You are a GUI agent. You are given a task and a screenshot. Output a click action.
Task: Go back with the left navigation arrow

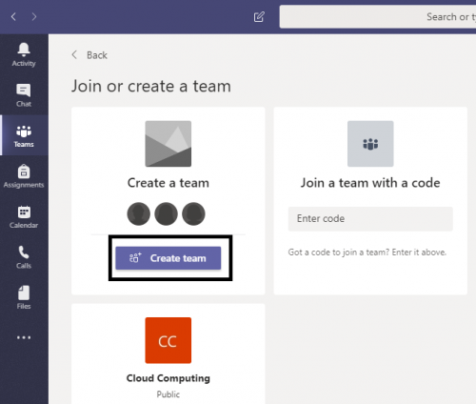(x=13, y=16)
